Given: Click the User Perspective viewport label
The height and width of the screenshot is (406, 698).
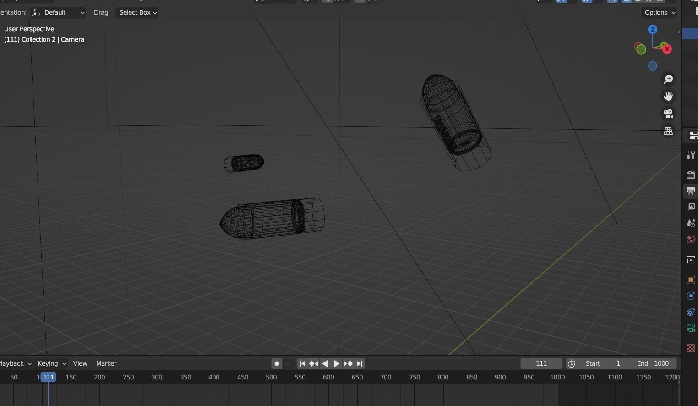Looking at the screenshot, I should point(29,29).
